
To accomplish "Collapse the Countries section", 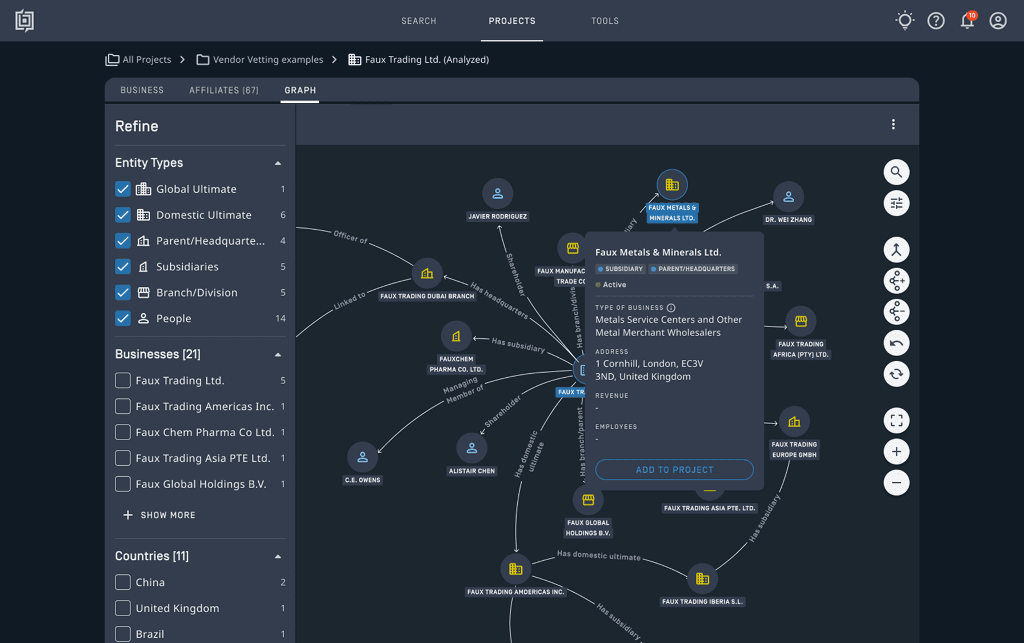I will tap(278, 557).
